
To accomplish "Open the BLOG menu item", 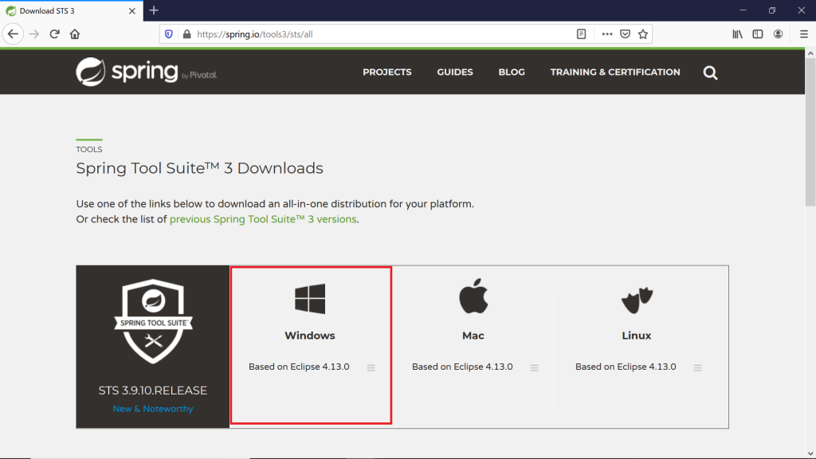I will tap(512, 73).
